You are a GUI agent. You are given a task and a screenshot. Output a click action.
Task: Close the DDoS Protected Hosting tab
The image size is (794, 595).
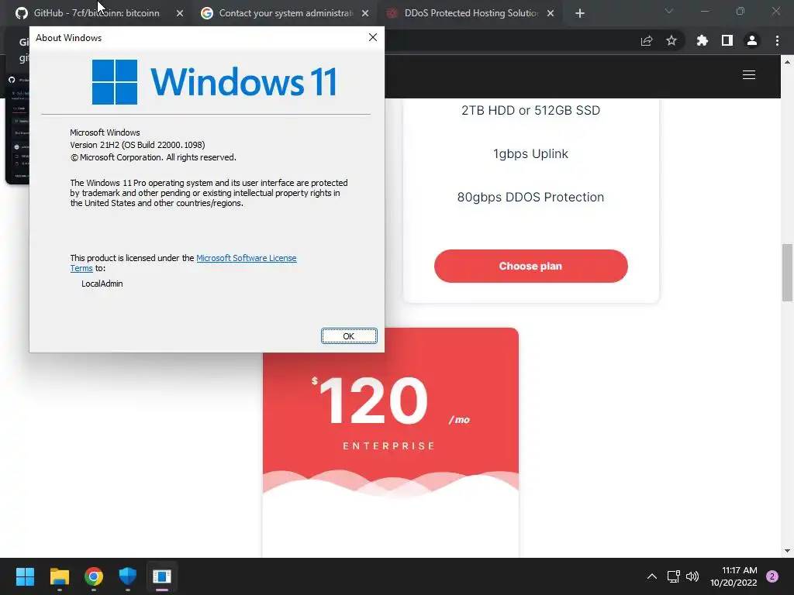click(551, 13)
